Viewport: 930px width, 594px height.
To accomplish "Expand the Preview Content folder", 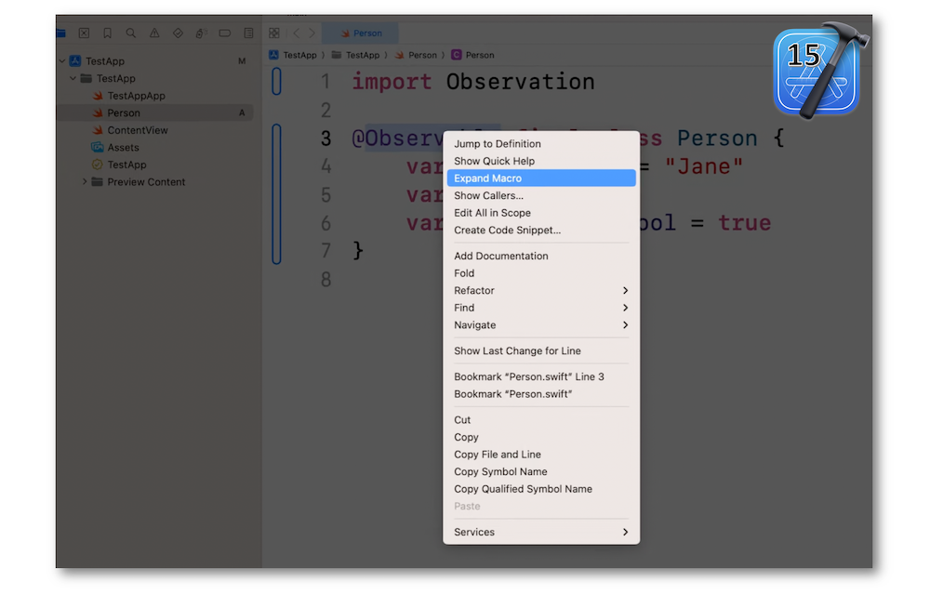I will coord(85,182).
